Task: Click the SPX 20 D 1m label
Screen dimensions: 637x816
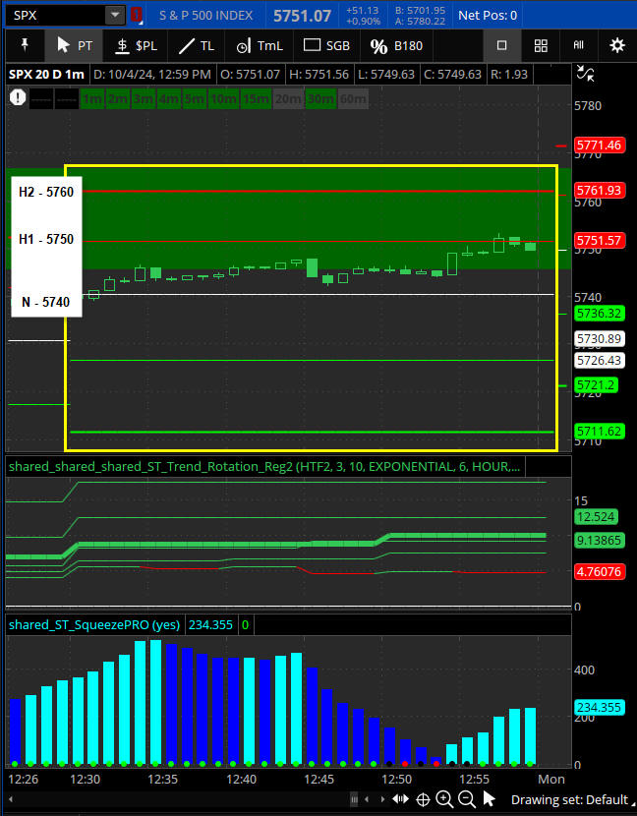Action: click(x=46, y=74)
